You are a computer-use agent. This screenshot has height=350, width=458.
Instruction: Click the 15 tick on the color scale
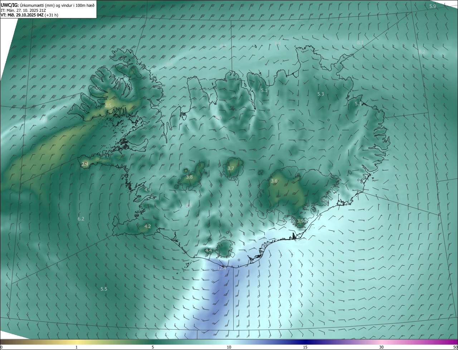click(305, 347)
